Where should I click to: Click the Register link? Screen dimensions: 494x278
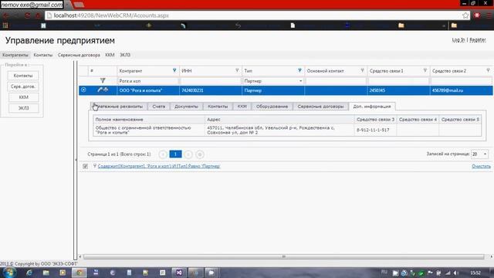pos(478,40)
